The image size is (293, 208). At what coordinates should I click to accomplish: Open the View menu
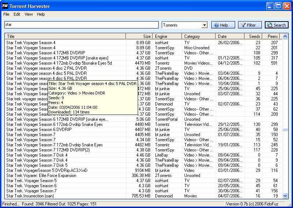[29, 14]
